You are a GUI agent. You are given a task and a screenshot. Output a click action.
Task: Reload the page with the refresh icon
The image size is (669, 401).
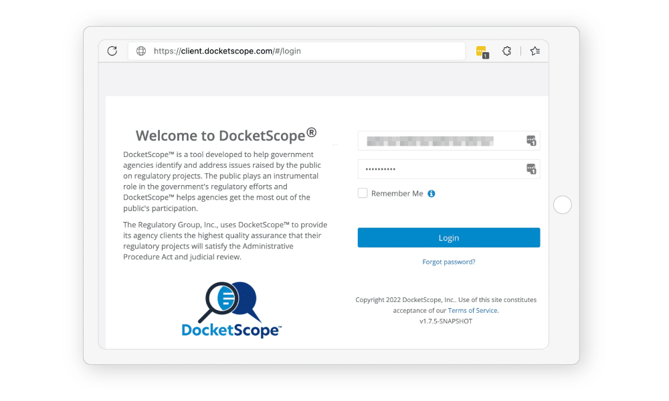click(112, 51)
